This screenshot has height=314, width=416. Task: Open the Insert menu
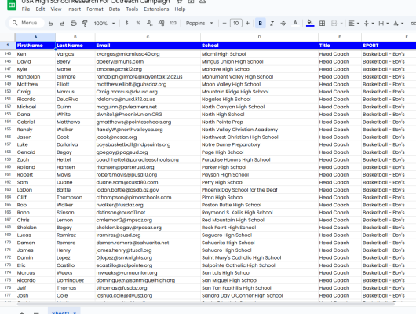pyautogui.click(x=74, y=9)
